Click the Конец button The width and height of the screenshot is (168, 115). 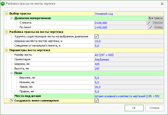pos(159,27)
